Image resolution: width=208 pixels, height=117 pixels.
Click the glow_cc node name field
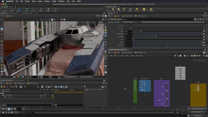[x=157, y=19]
